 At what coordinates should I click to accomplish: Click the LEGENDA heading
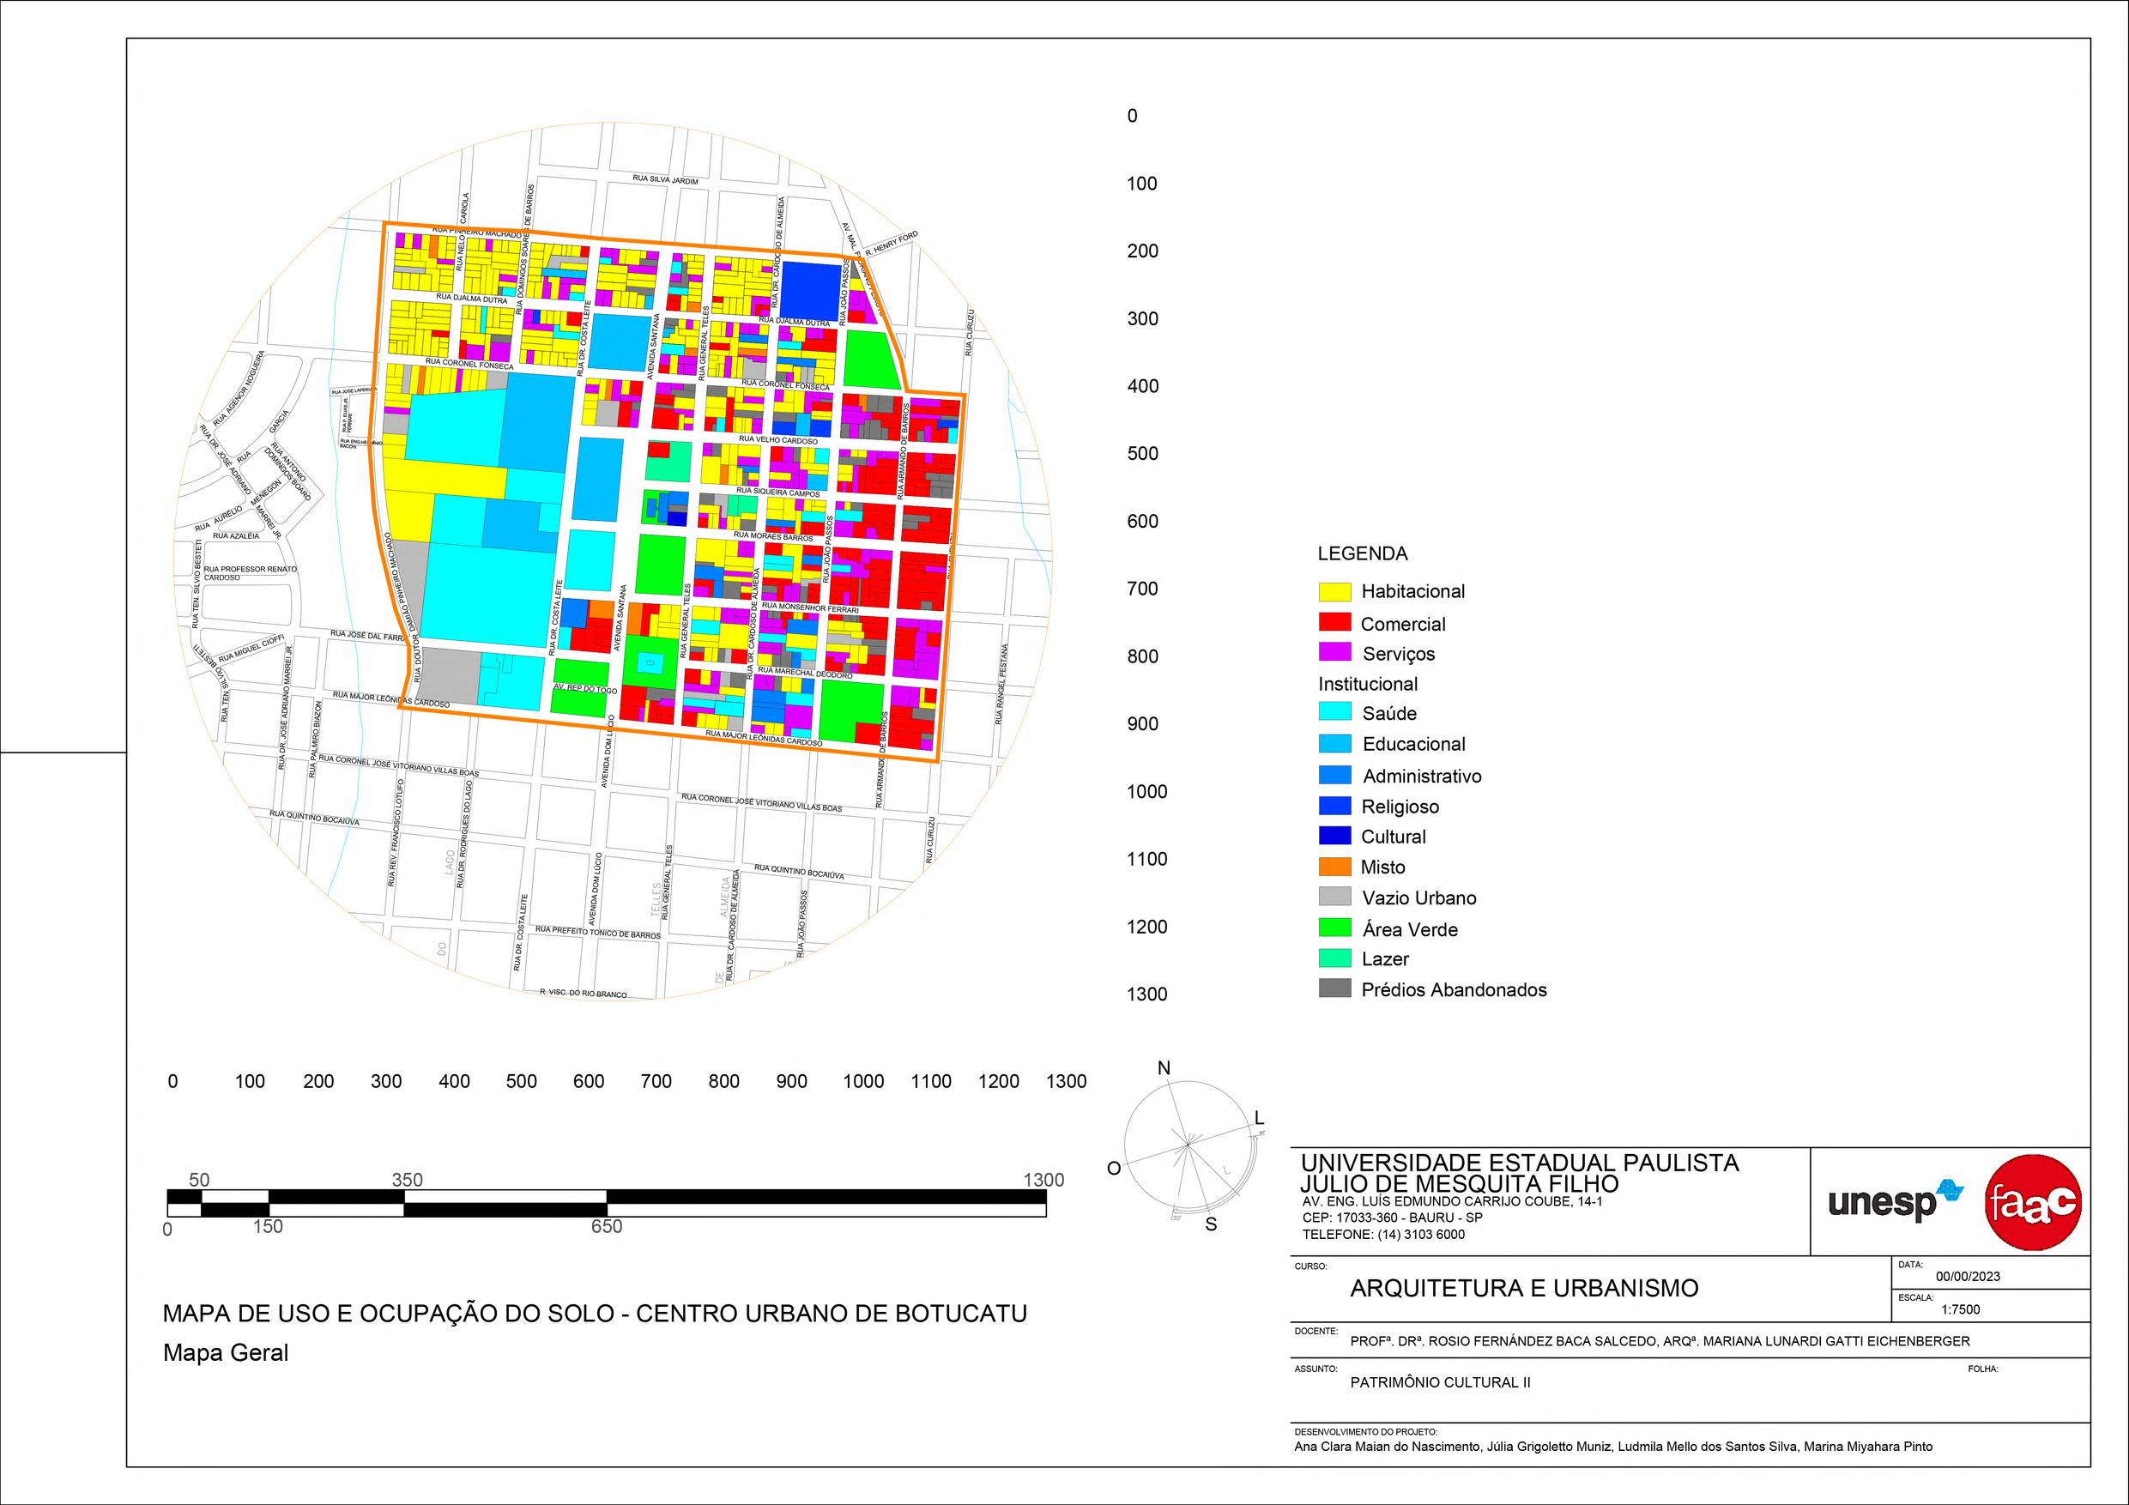click(x=1362, y=553)
